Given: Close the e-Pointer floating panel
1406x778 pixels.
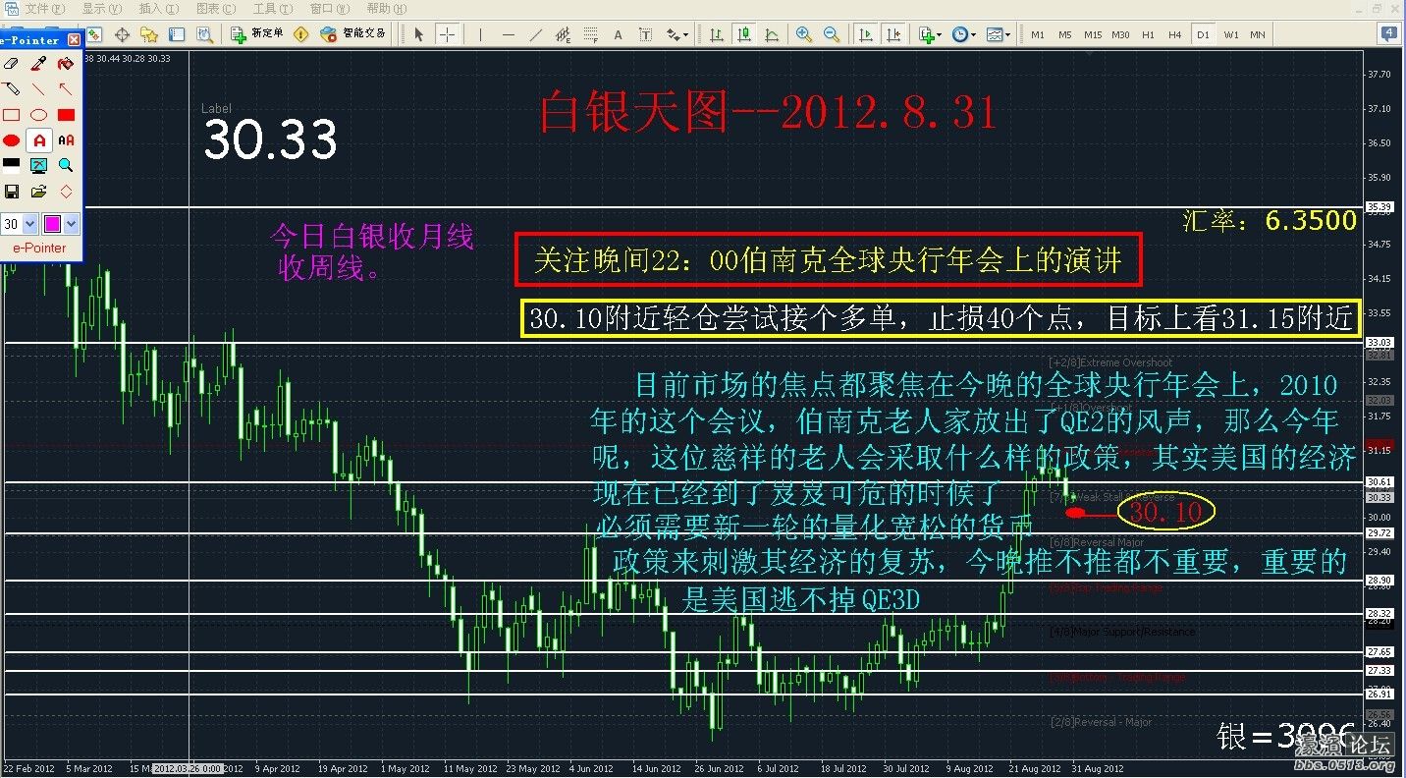Looking at the screenshot, I should [x=75, y=40].
